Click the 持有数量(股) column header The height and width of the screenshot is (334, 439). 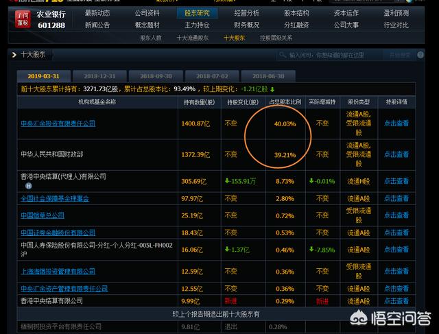coord(199,102)
